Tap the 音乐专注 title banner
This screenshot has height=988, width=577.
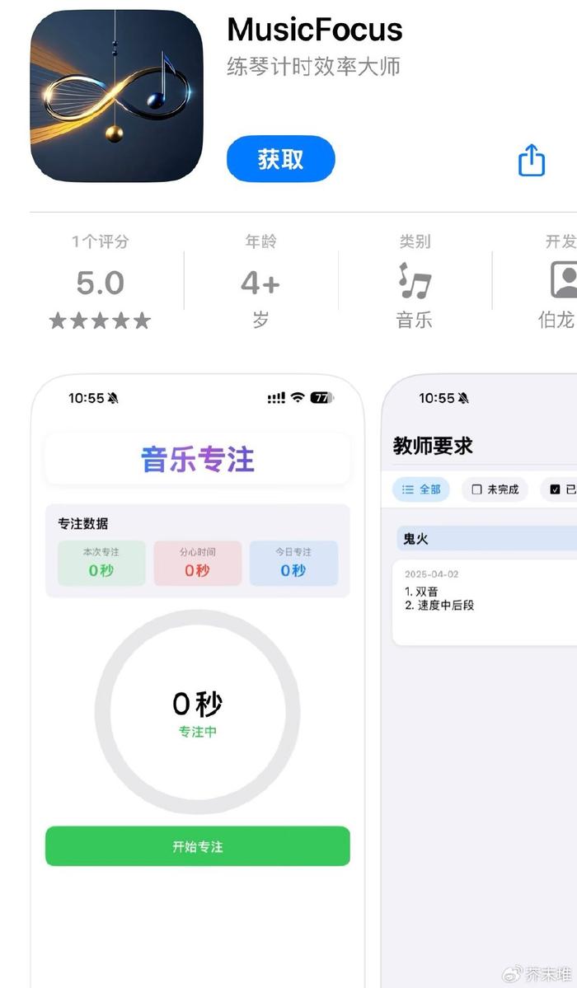click(197, 459)
